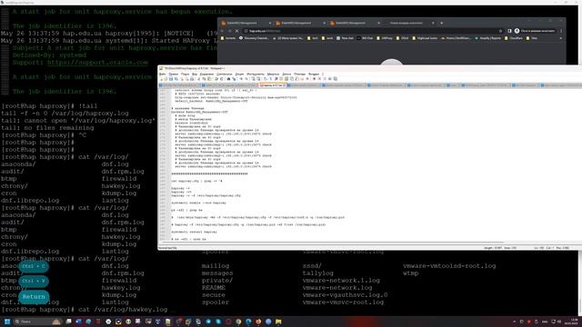
Task: Click 'systemctl restart haproxy' line in Notepad++
Action: (x=194, y=232)
